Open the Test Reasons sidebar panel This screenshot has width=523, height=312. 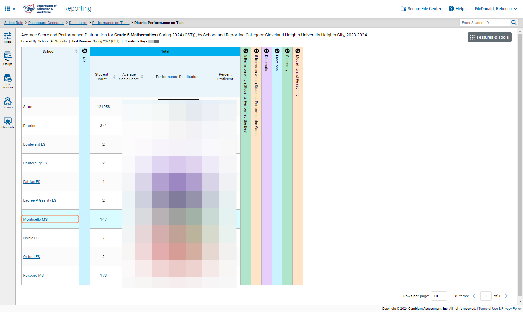7,81
